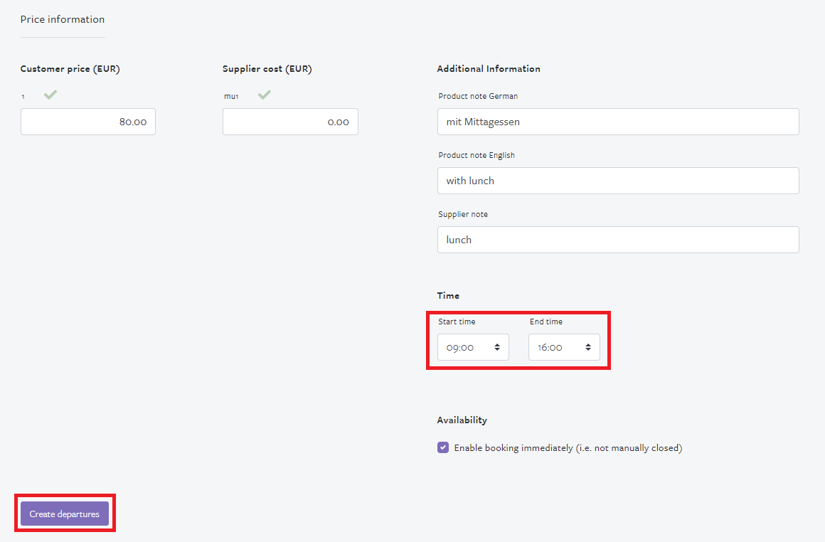Click the mu1 label
This screenshot has width=825, height=542.
[231, 96]
